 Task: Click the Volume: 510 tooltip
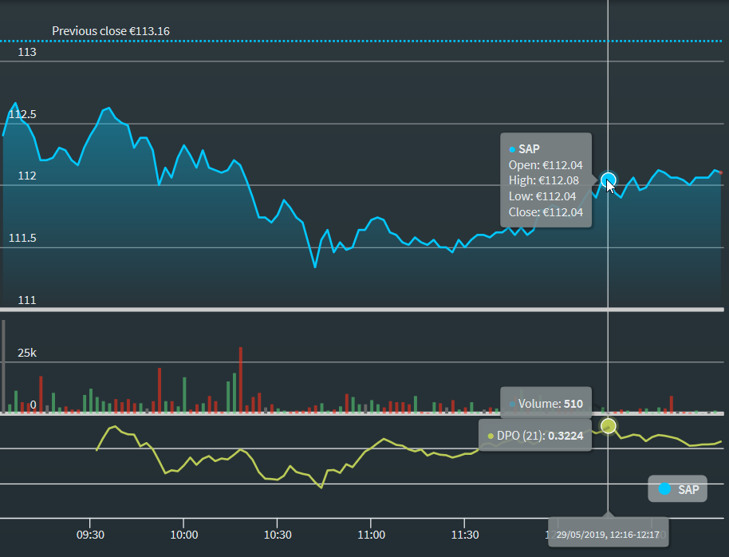click(546, 404)
